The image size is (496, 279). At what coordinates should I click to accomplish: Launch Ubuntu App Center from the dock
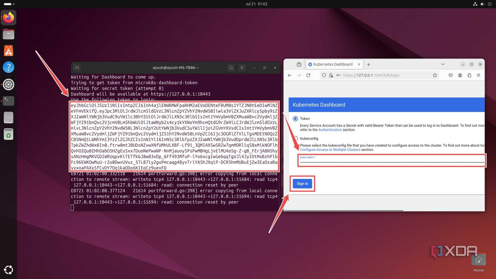(x=8, y=51)
